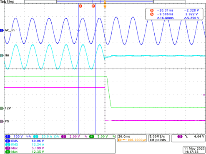This screenshot has width=206, height=154.
Task: Click cursor b marker at top
Action: click(x=93, y=6)
